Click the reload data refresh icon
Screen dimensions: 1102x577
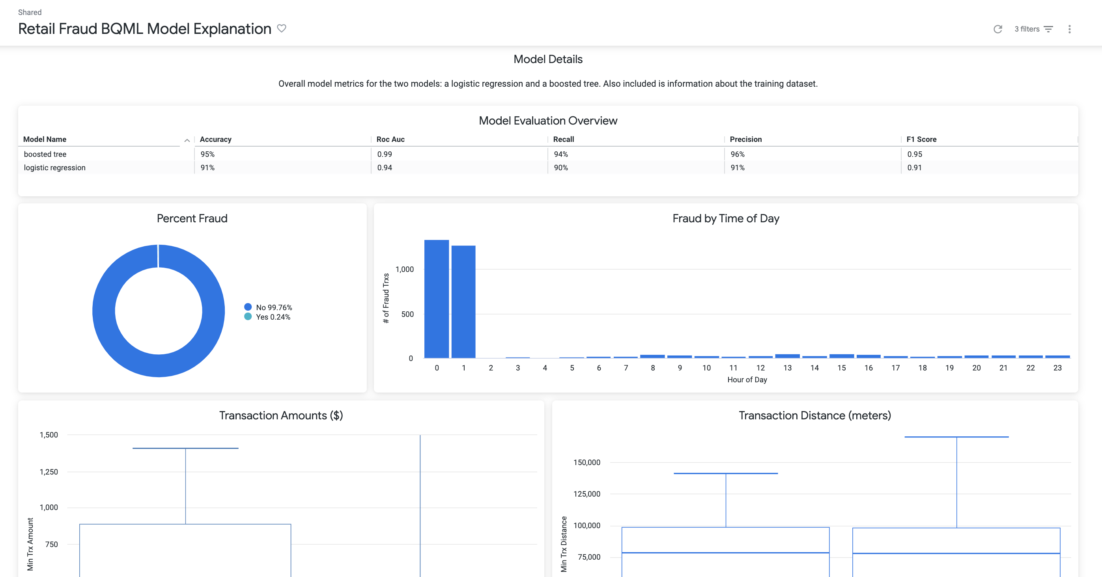[x=997, y=29]
